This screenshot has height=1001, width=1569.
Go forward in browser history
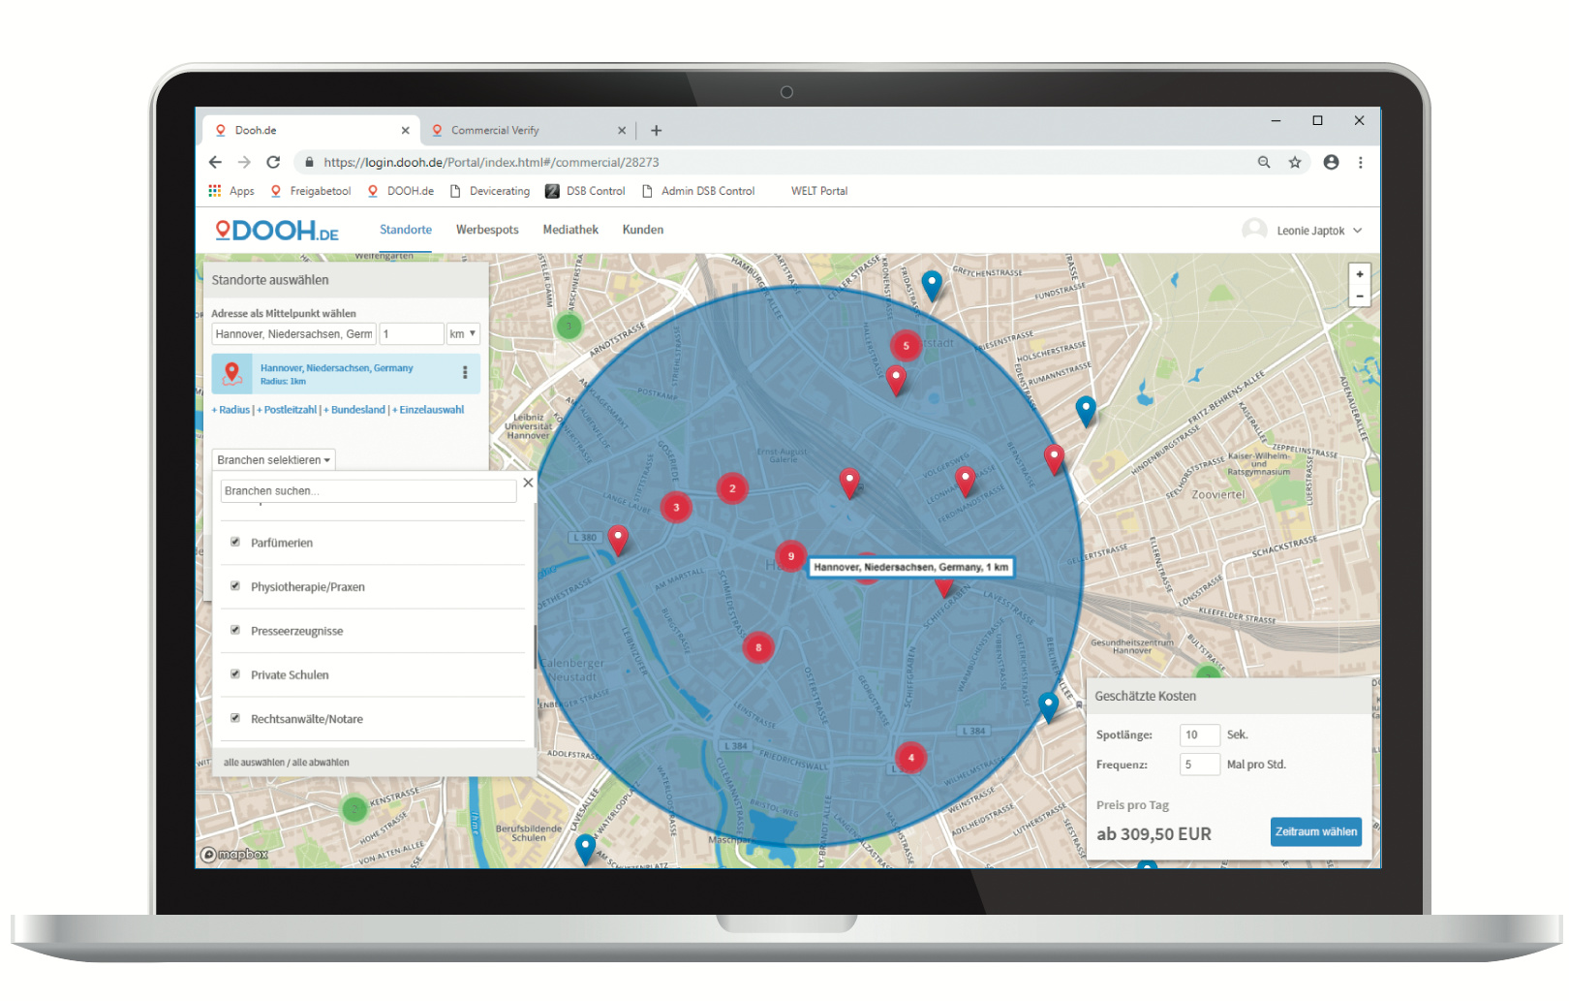[x=244, y=162]
